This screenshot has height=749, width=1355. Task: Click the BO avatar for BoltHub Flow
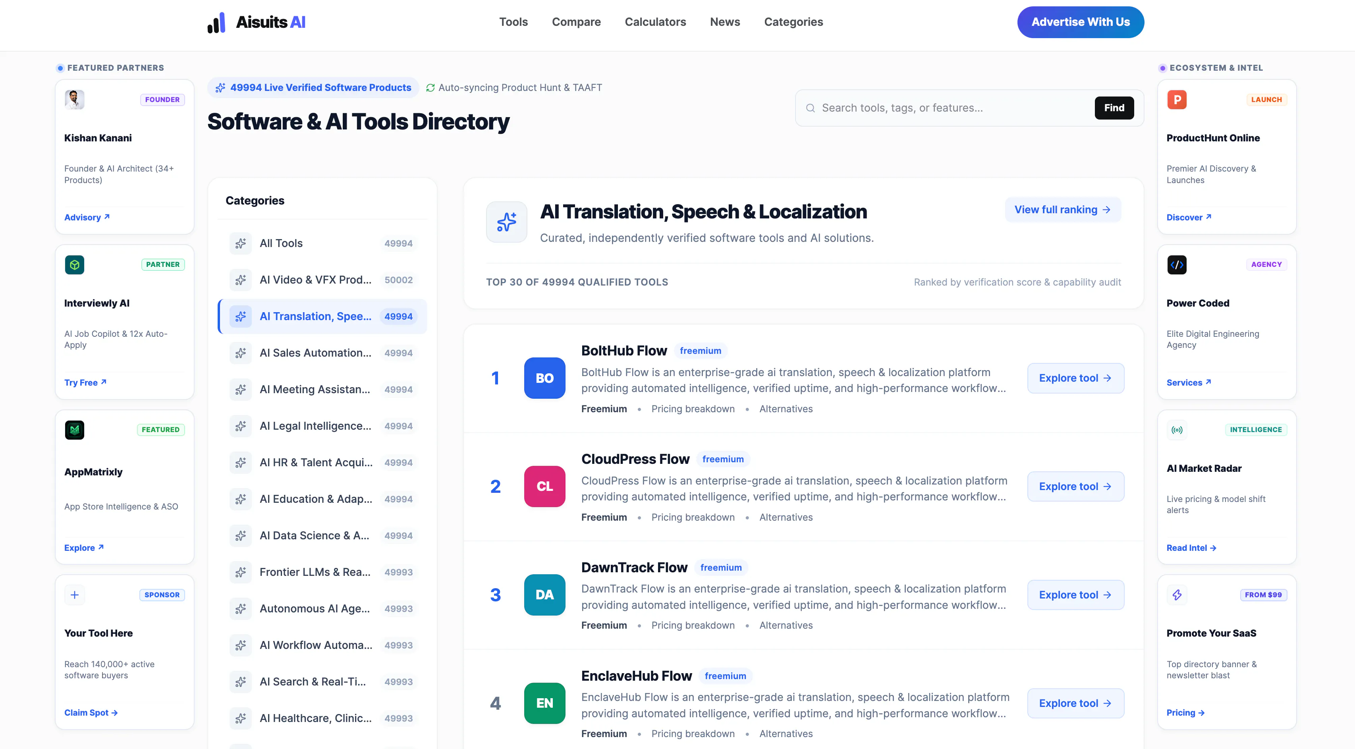[544, 378]
